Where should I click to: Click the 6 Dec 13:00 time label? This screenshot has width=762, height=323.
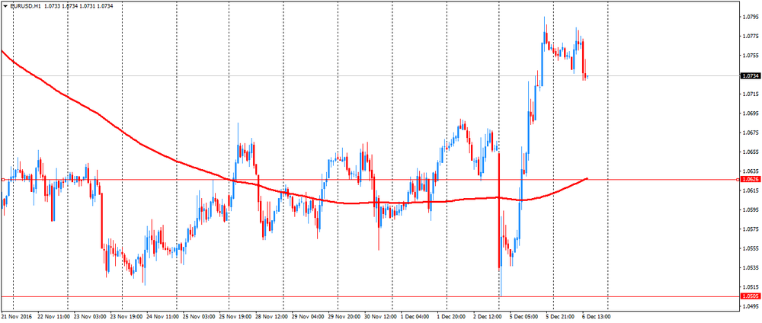click(597, 315)
